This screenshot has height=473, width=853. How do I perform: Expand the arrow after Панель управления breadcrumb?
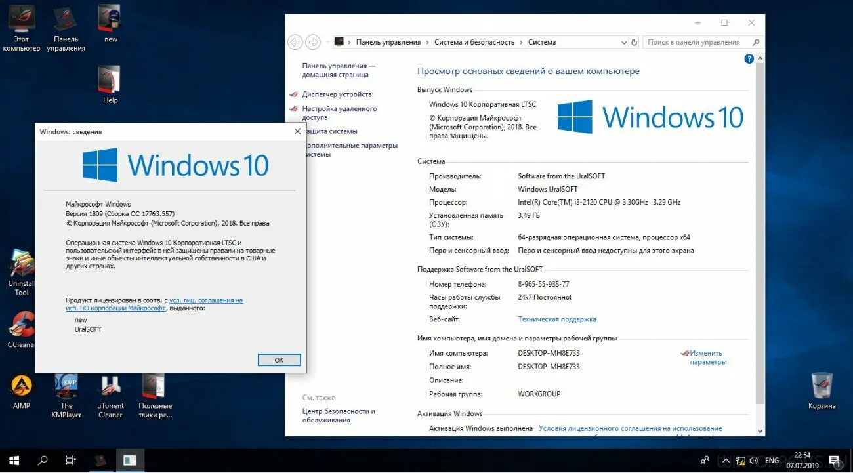(x=427, y=42)
